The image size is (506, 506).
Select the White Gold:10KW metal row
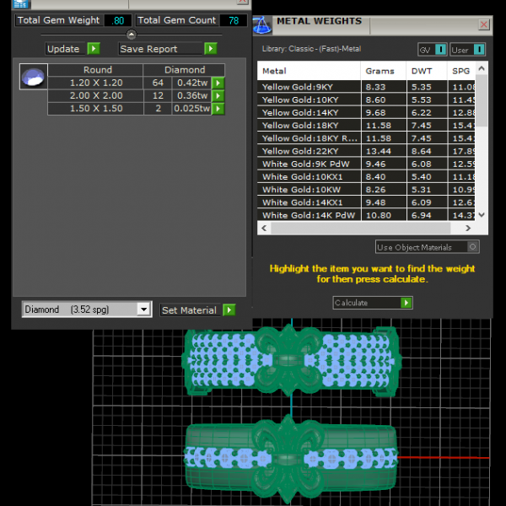coord(309,190)
